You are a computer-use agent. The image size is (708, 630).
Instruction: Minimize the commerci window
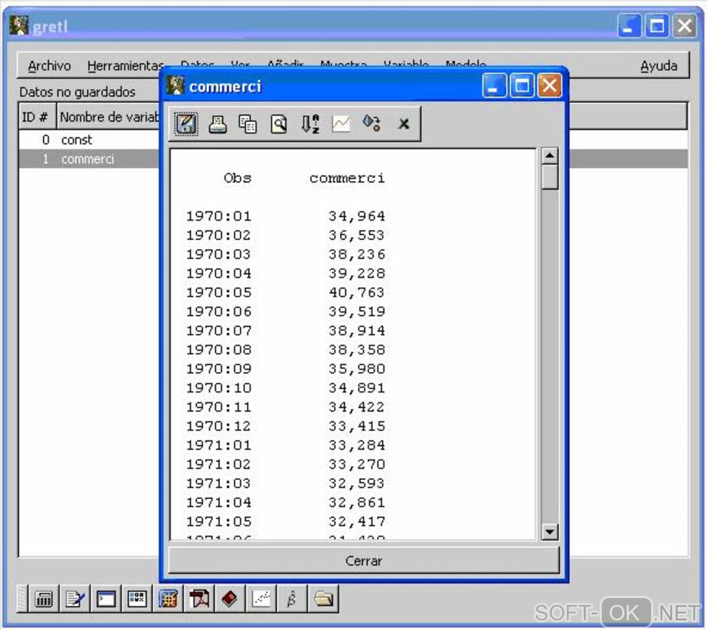point(494,86)
